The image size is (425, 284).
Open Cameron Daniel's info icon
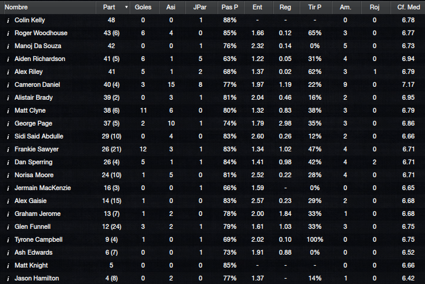click(8, 85)
